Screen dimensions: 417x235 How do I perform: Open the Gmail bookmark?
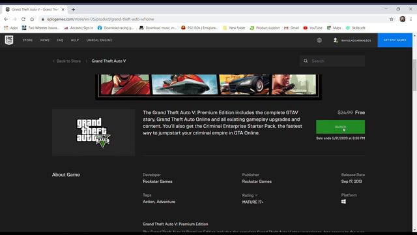pyautogui.click(x=291, y=27)
